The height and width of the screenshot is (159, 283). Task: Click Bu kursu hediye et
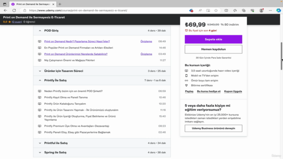point(209,91)
